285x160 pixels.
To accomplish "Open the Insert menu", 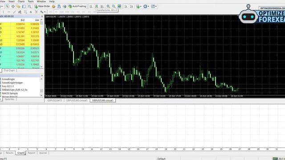I will [12, 1].
